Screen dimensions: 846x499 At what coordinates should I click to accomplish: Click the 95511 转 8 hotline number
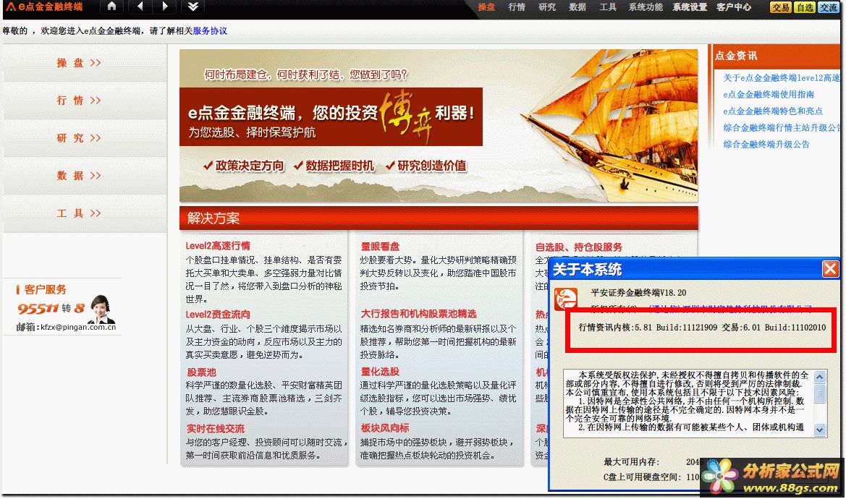tap(51, 309)
